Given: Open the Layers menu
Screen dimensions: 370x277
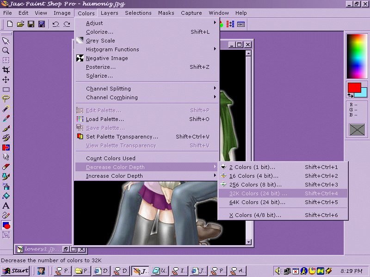Looking at the screenshot, I should point(110,13).
